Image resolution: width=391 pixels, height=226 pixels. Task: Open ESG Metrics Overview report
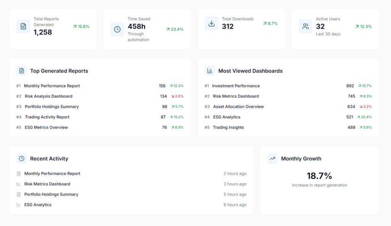[46, 128]
